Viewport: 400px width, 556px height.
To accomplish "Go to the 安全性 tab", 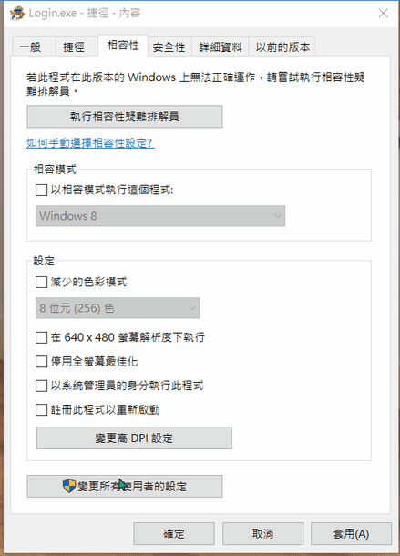I will (x=169, y=46).
